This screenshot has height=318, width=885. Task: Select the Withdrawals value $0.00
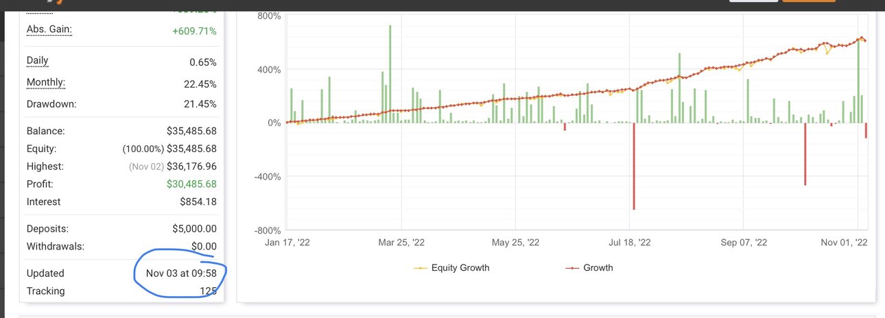pyautogui.click(x=204, y=247)
